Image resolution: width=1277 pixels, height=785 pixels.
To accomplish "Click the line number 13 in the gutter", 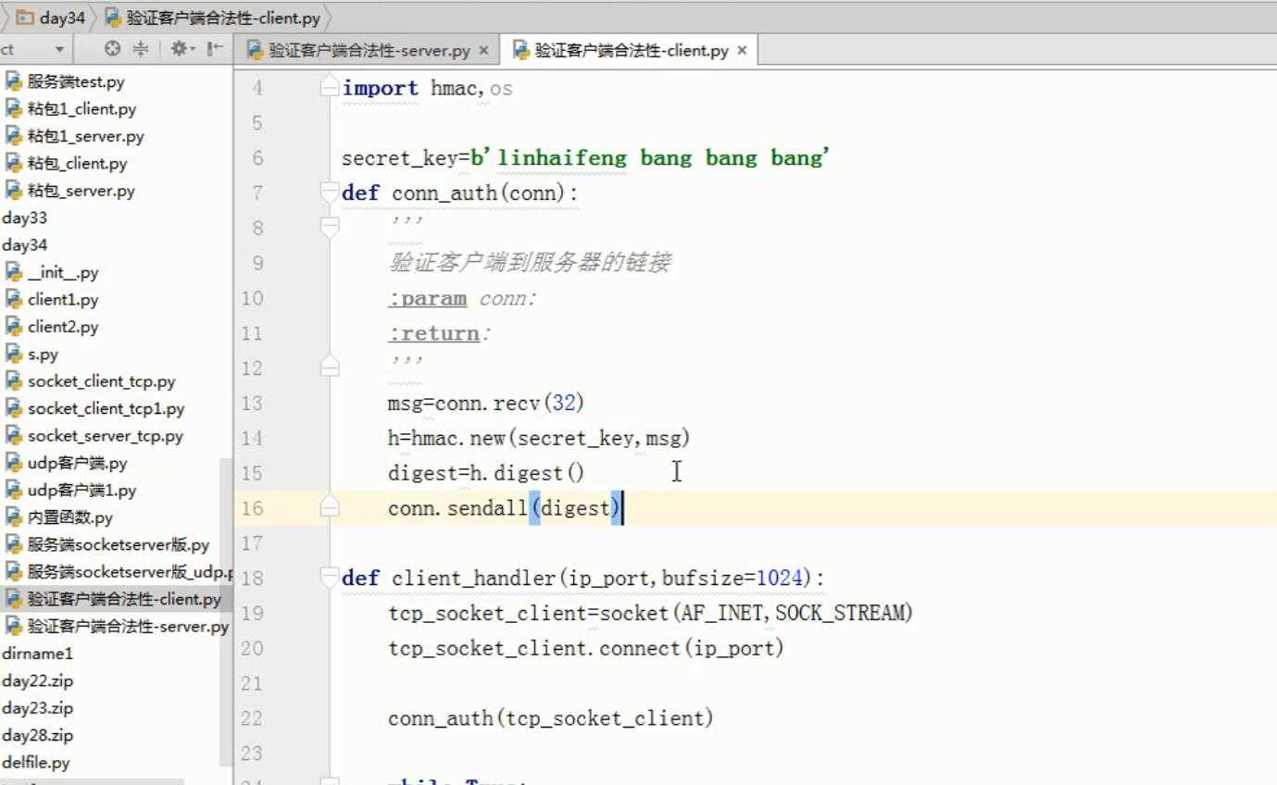I will point(252,403).
